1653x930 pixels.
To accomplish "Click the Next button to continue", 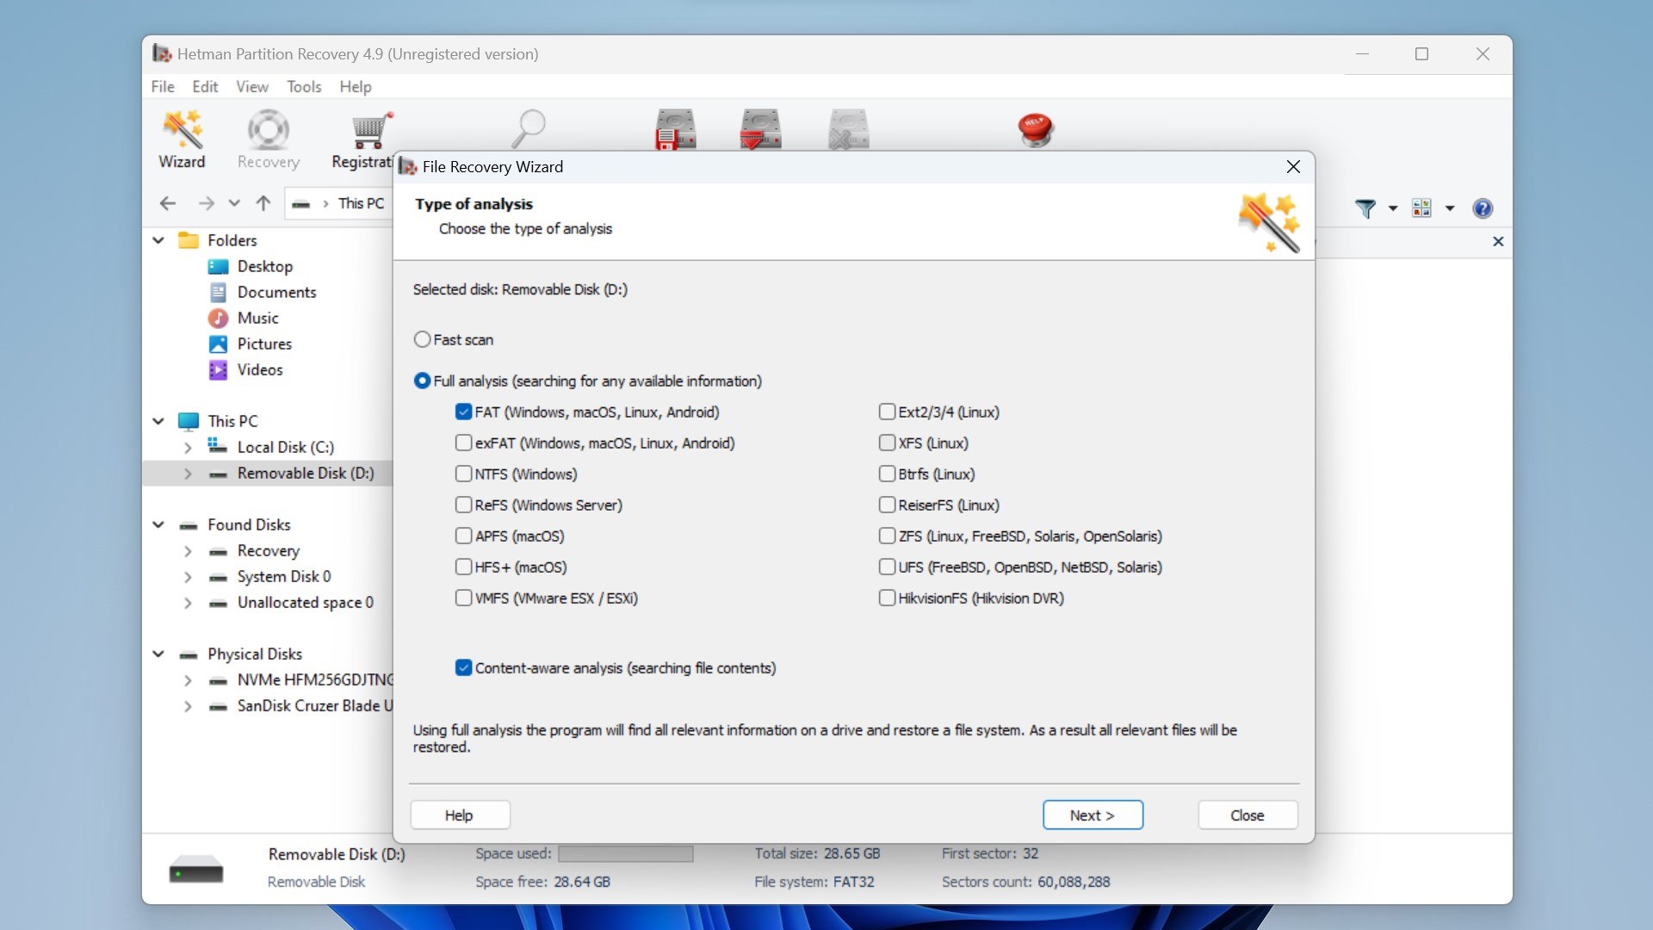I will click(x=1093, y=815).
